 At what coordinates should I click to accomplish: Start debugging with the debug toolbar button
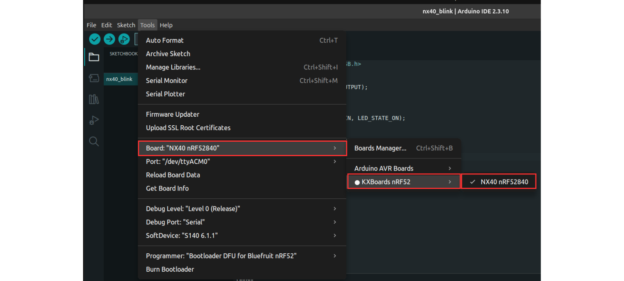tap(124, 39)
